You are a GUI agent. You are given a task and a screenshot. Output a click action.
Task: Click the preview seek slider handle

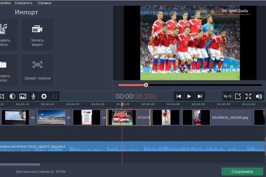146,85
